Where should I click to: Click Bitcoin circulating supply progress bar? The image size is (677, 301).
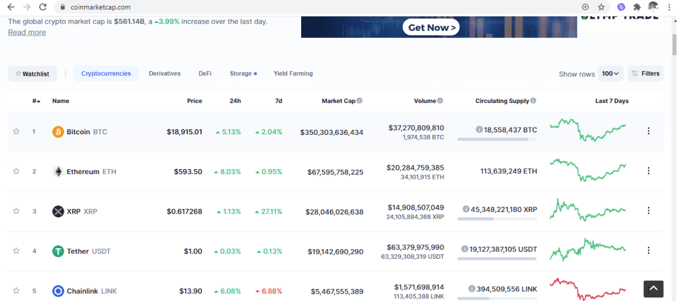click(x=497, y=139)
